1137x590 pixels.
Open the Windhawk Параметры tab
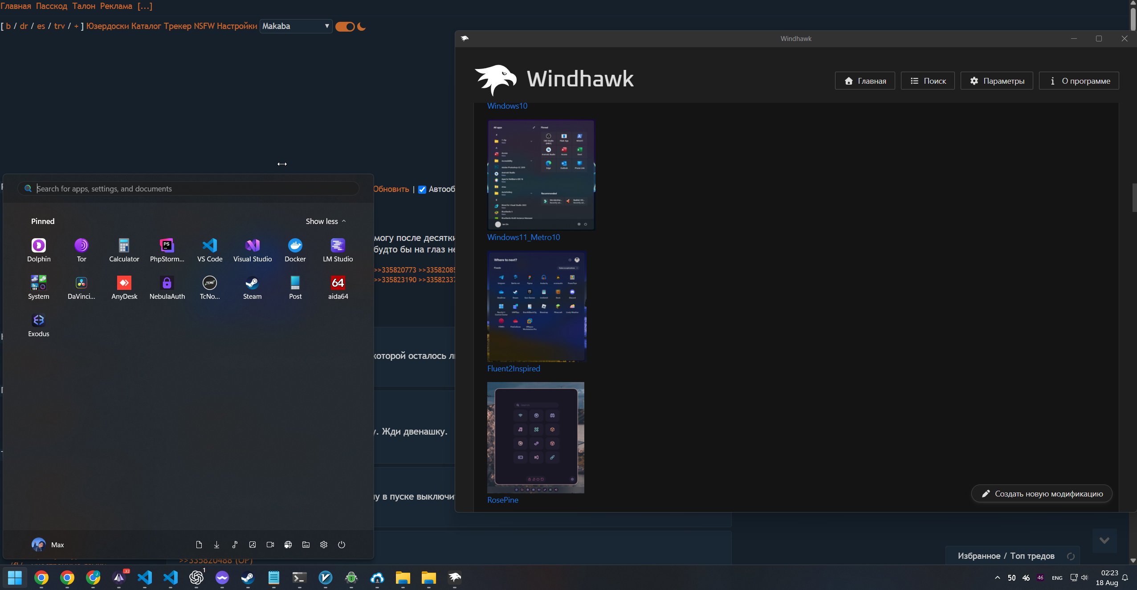997,81
